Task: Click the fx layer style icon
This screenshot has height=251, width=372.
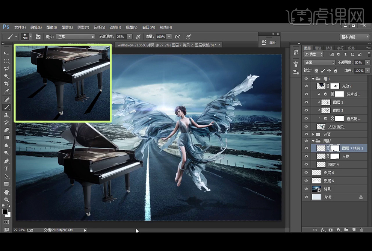Action: point(322,230)
